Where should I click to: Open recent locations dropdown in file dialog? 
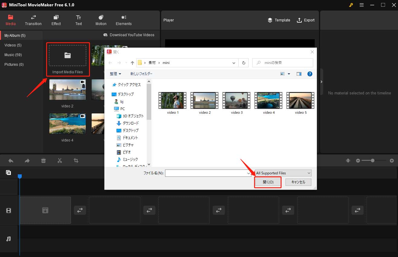pyautogui.click(x=126, y=63)
